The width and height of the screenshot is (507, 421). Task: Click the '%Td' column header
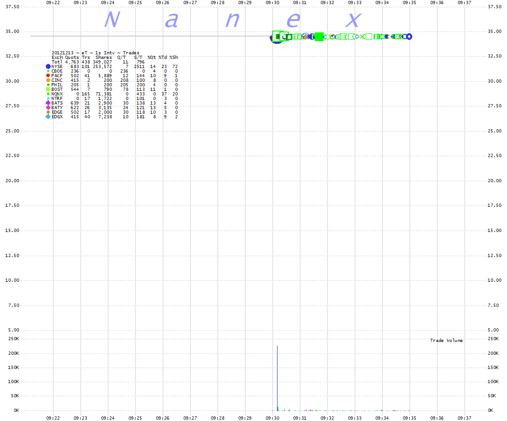point(163,57)
